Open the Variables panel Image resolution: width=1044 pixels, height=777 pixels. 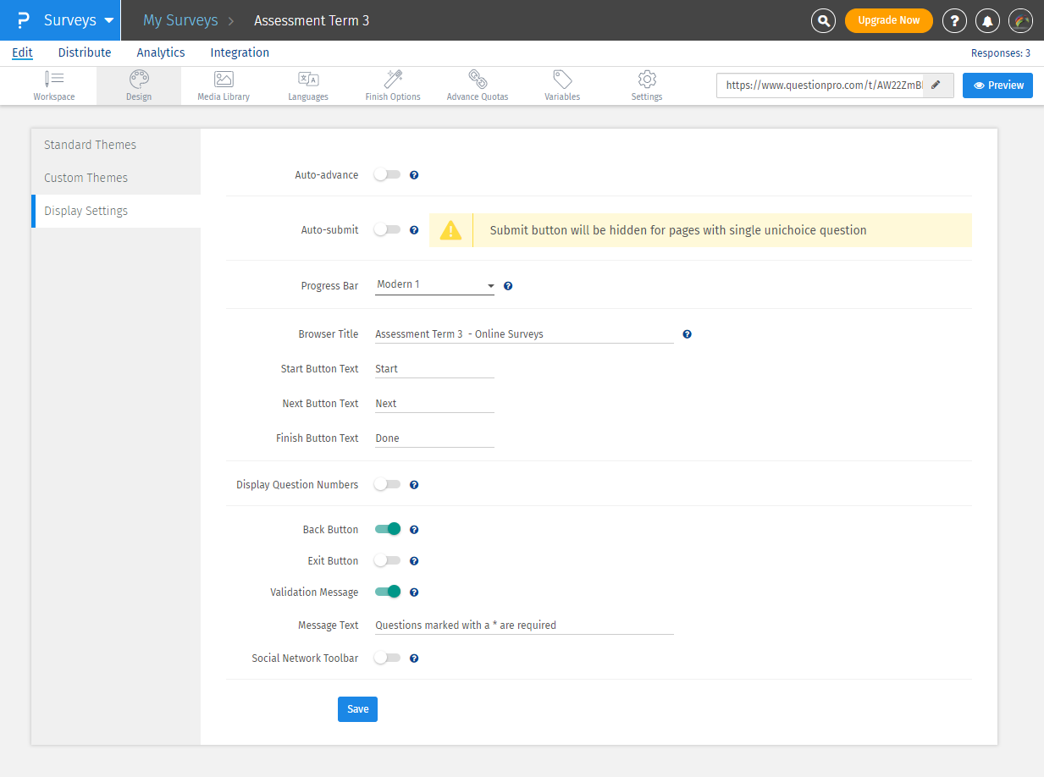click(561, 85)
